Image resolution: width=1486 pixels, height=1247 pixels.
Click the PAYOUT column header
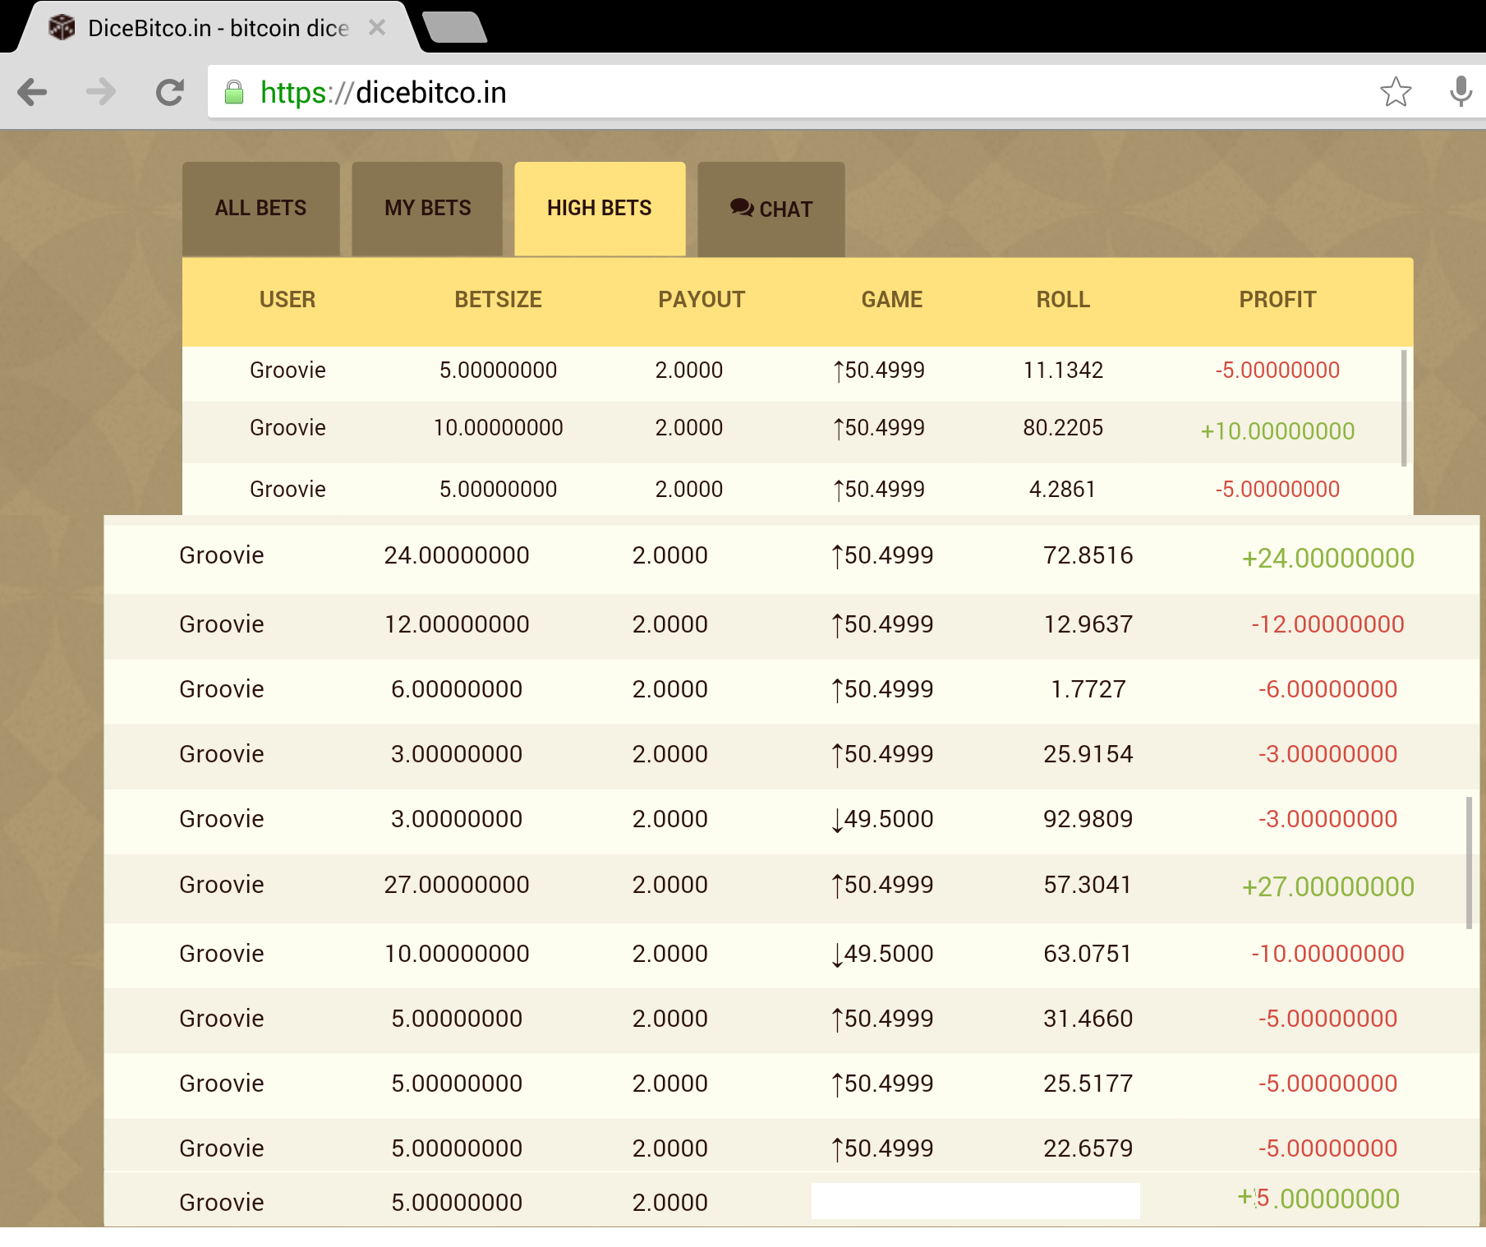[702, 300]
